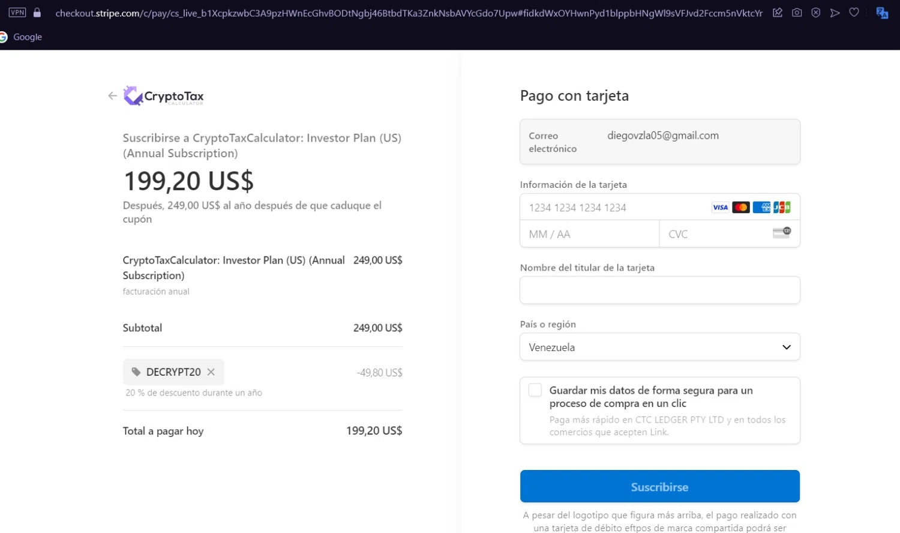The height and width of the screenshot is (533, 900).
Task: Click the camera snapshot icon
Action: [797, 12]
